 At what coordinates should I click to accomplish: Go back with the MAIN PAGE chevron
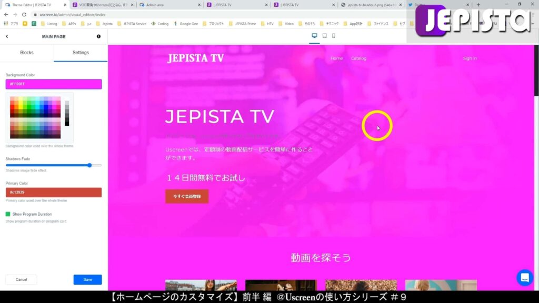click(7, 36)
